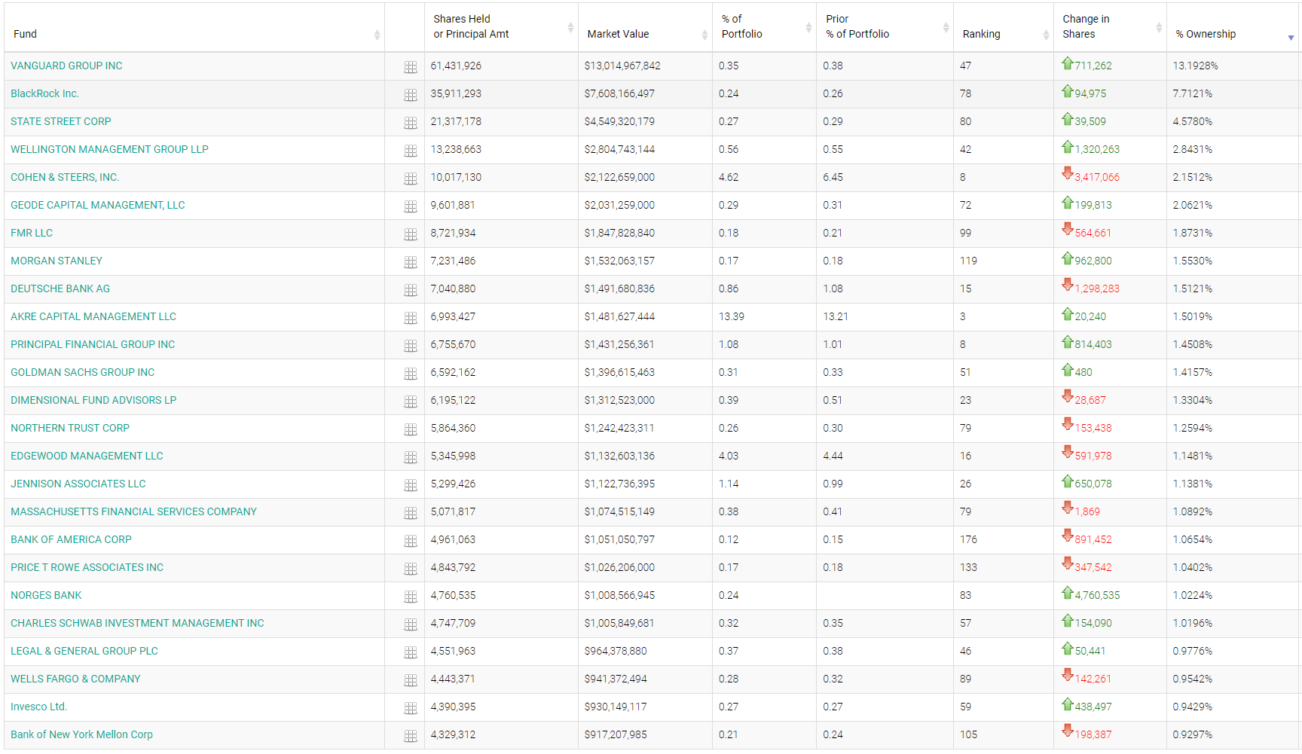The width and height of the screenshot is (1302, 754).
Task: Open grid icon for Geode Capital Management
Action: [411, 206]
